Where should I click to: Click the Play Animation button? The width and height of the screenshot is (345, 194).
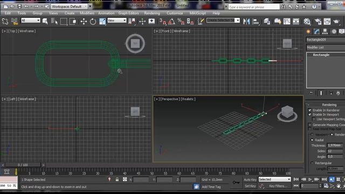(310, 179)
